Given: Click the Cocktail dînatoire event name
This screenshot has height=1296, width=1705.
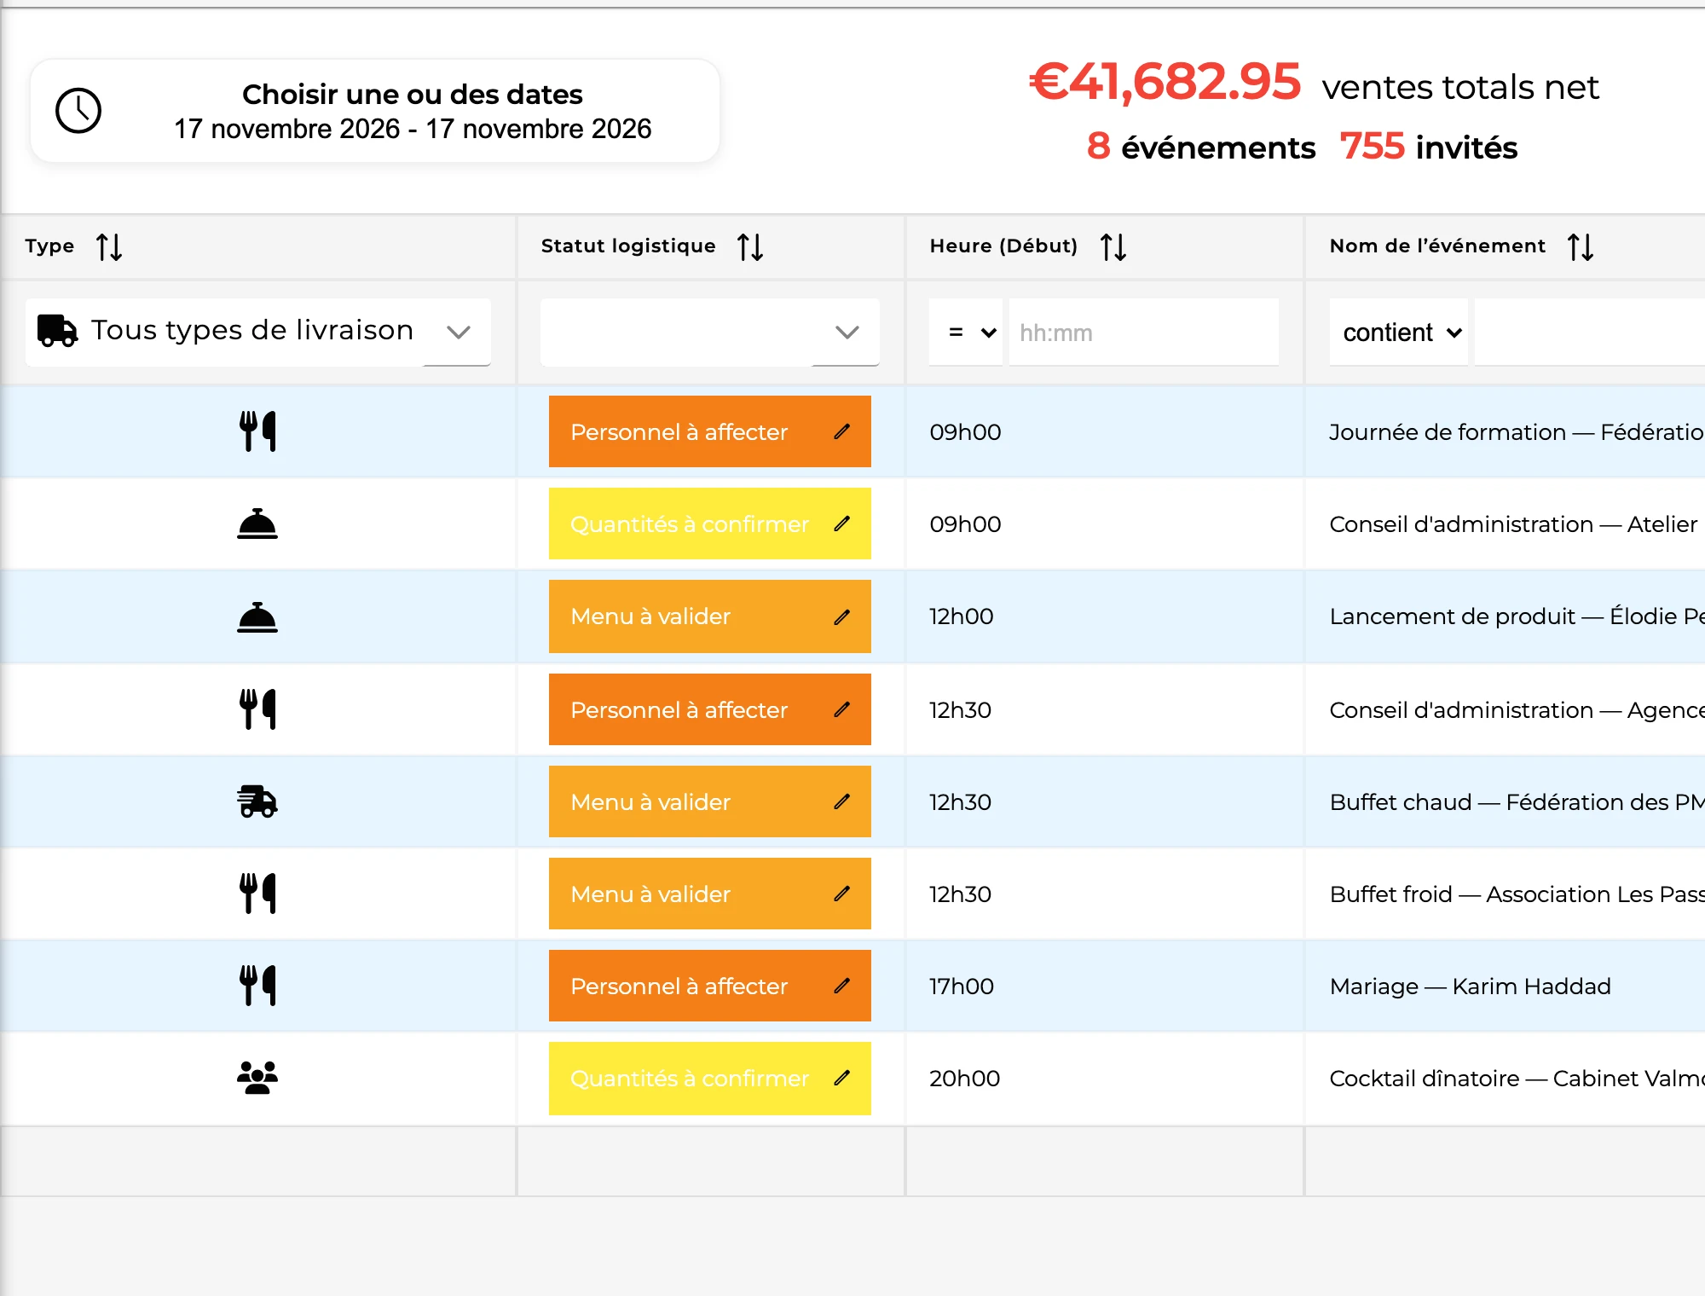Looking at the screenshot, I should tap(1517, 1078).
